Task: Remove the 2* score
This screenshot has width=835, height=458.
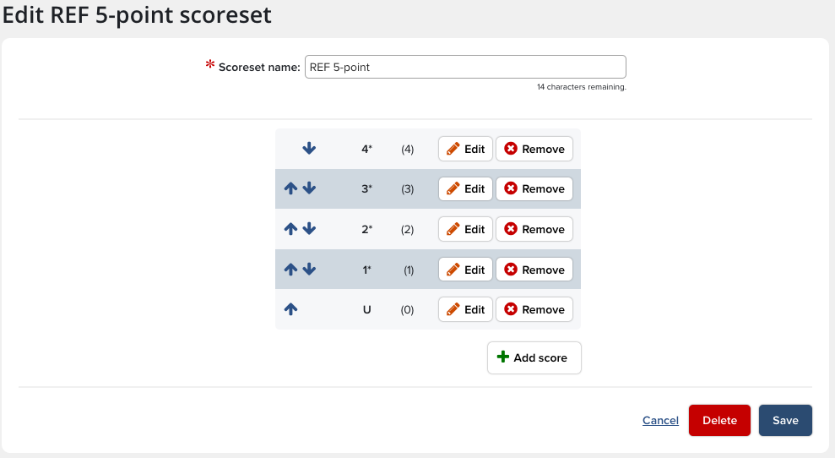Action: pos(534,229)
